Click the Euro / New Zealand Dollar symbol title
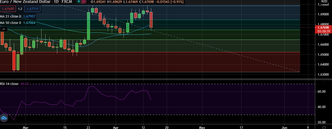Viewport: 332px width, 129px height. [25, 2]
